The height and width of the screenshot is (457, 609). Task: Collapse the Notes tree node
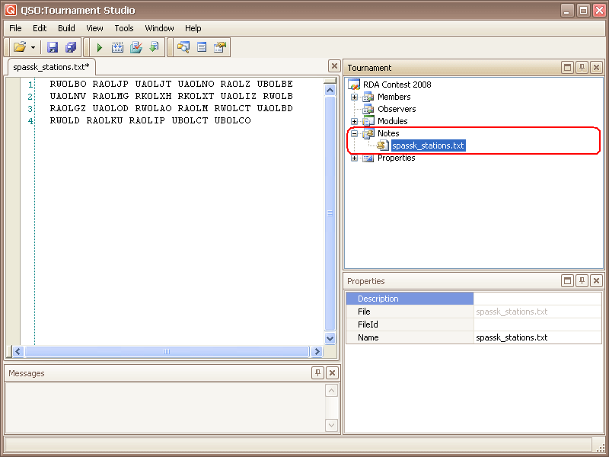tap(354, 133)
